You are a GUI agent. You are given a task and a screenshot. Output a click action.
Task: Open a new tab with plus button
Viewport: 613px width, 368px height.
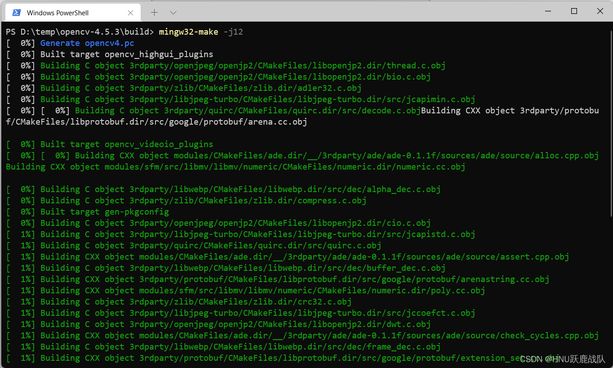point(154,13)
